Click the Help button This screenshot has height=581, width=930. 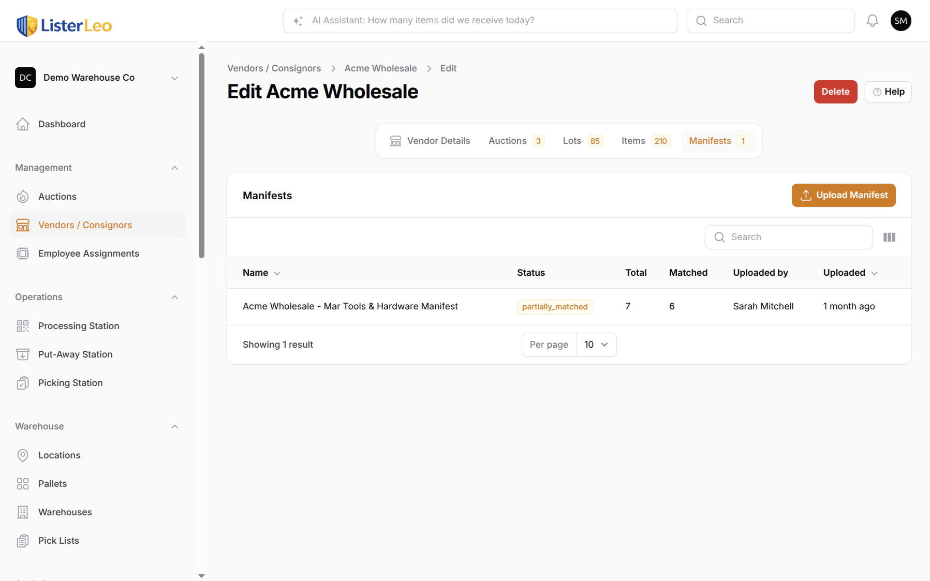pyautogui.click(x=888, y=92)
